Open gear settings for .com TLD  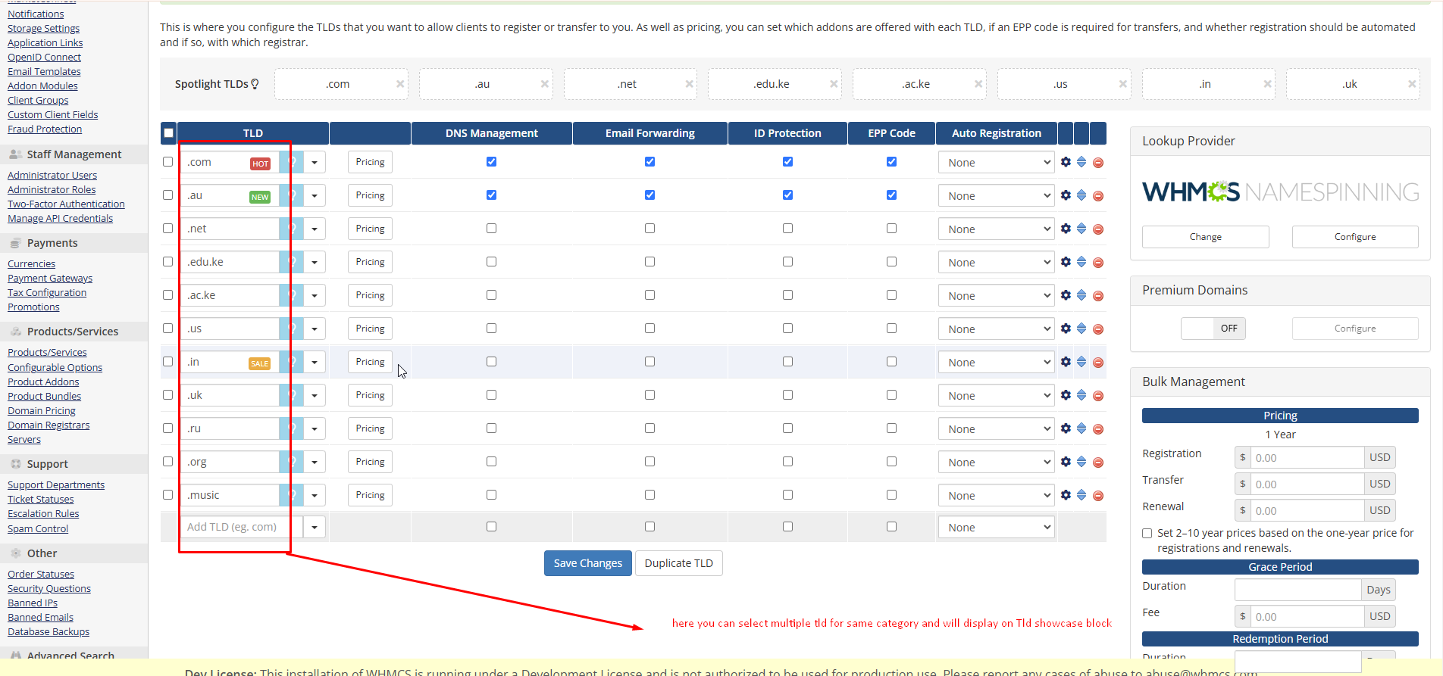point(1066,162)
